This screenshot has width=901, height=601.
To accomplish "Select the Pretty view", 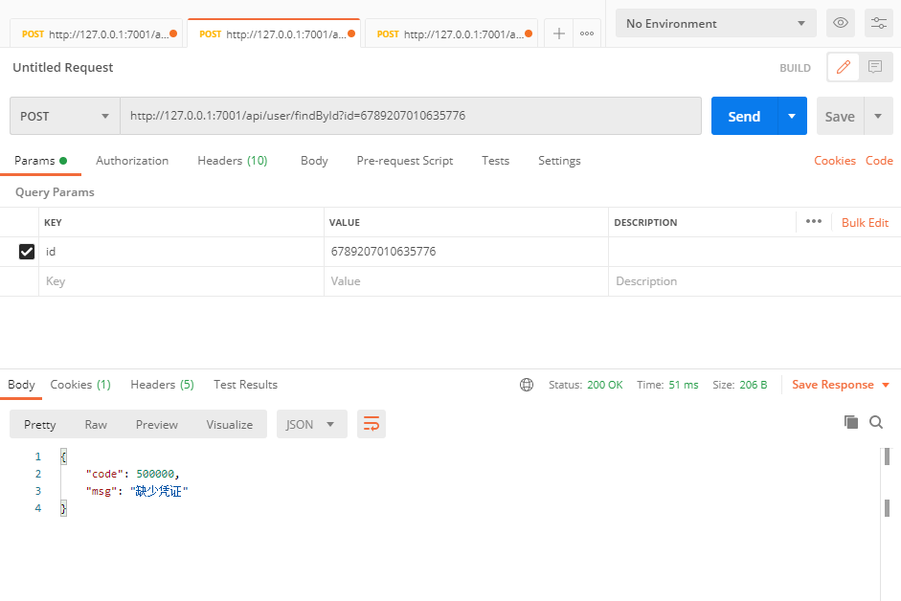I will pos(39,425).
